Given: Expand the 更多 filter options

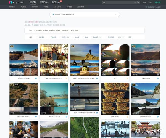Looking at the screenshot, I should (130, 37).
